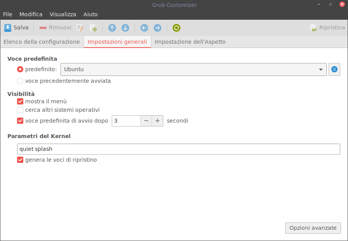The width and height of the screenshot is (348, 241).
Task: Select voce precedentemente avviata radio button
Action: tap(20, 81)
